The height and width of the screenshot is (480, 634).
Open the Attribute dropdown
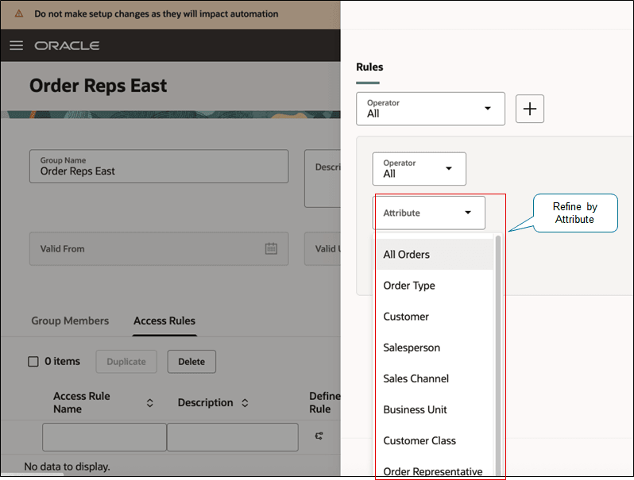point(428,213)
